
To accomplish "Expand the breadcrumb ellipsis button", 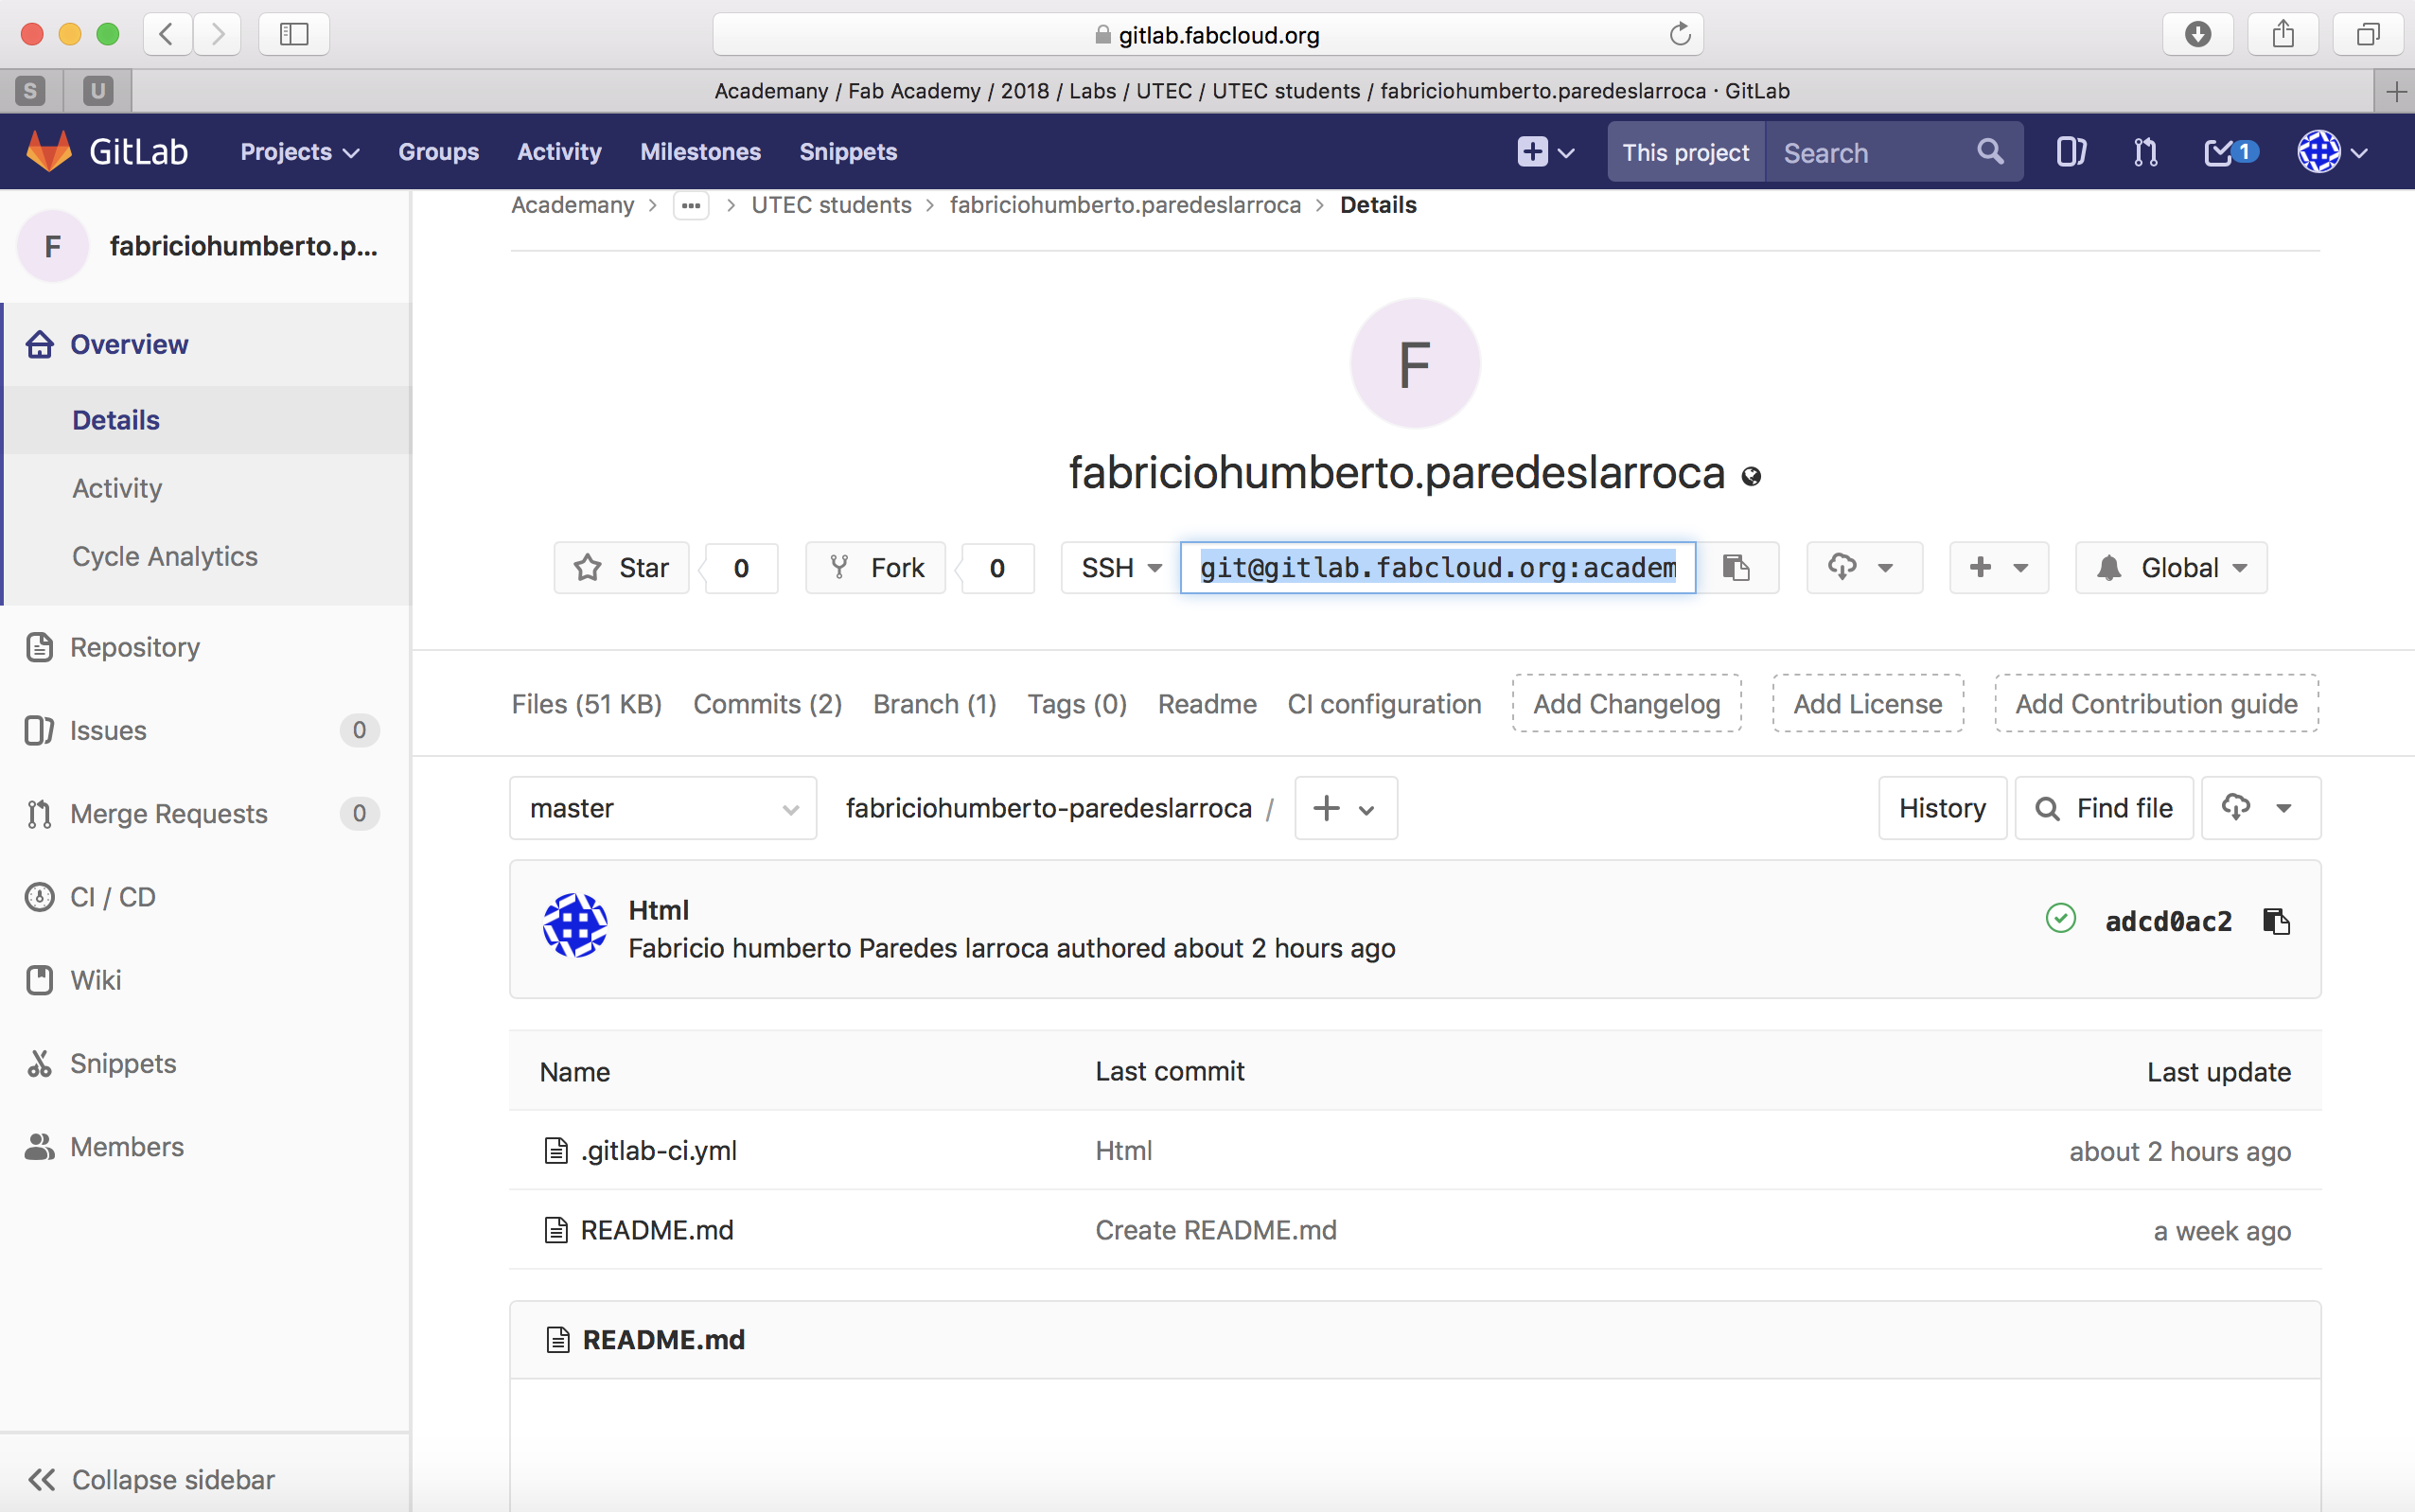I will tap(691, 205).
